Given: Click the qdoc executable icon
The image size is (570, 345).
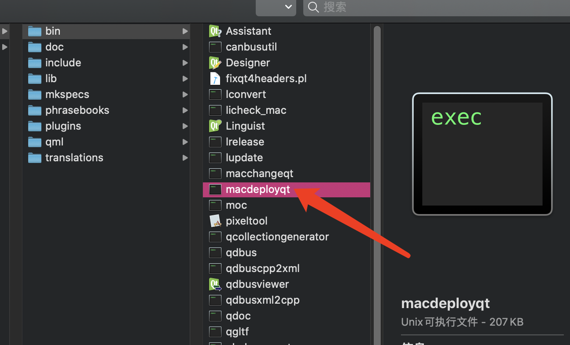Looking at the screenshot, I should tap(215, 316).
